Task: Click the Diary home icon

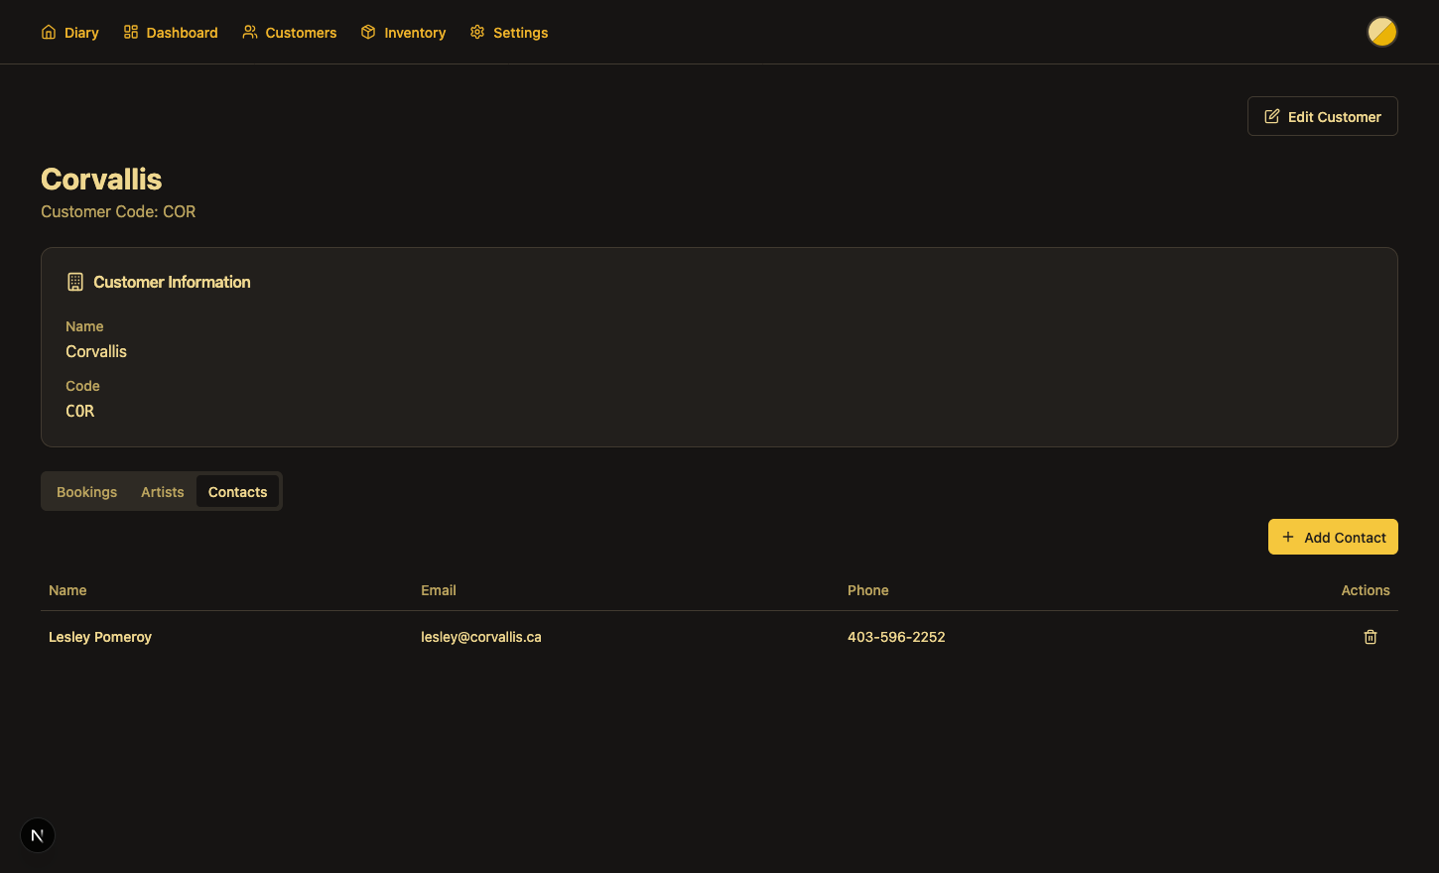Action: 49,33
